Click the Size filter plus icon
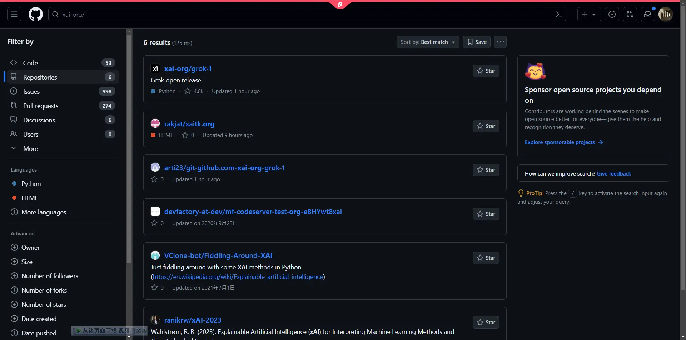The height and width of the screenshot is (340, 686). pos(14,262)
